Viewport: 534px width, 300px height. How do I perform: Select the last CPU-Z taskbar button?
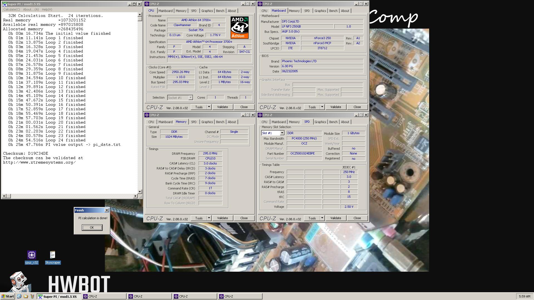pyautogui.click(x=240, y=296)
